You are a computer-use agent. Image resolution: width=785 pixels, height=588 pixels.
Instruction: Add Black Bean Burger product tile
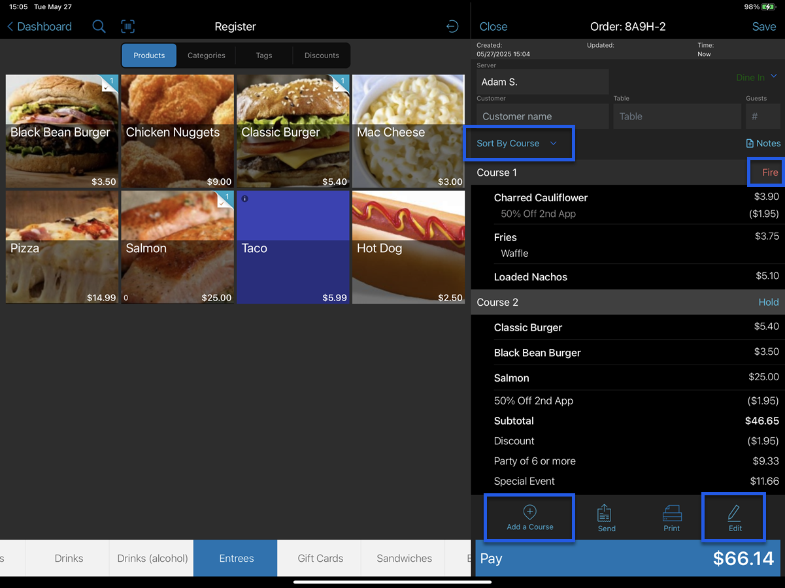pos(62,131)
